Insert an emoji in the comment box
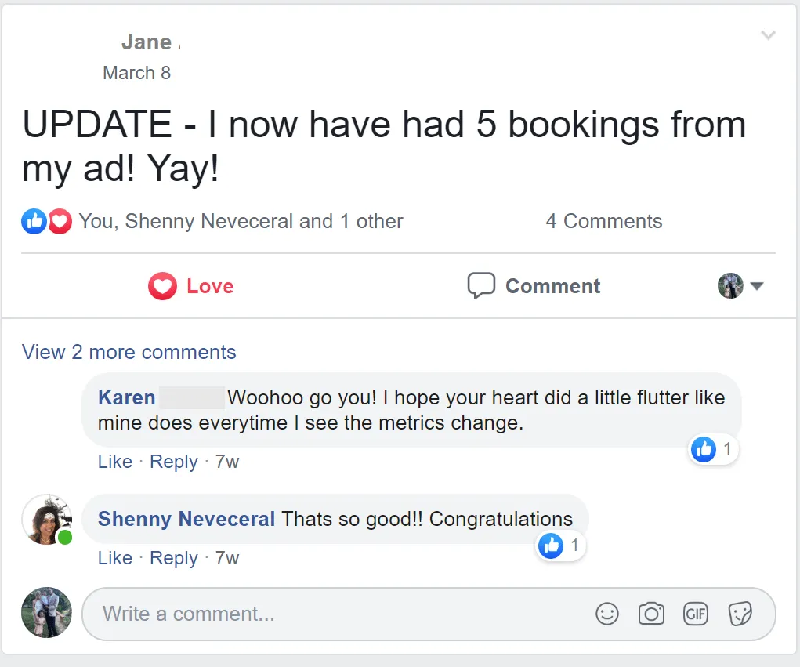800x667 pixels. tap(607, 614)
